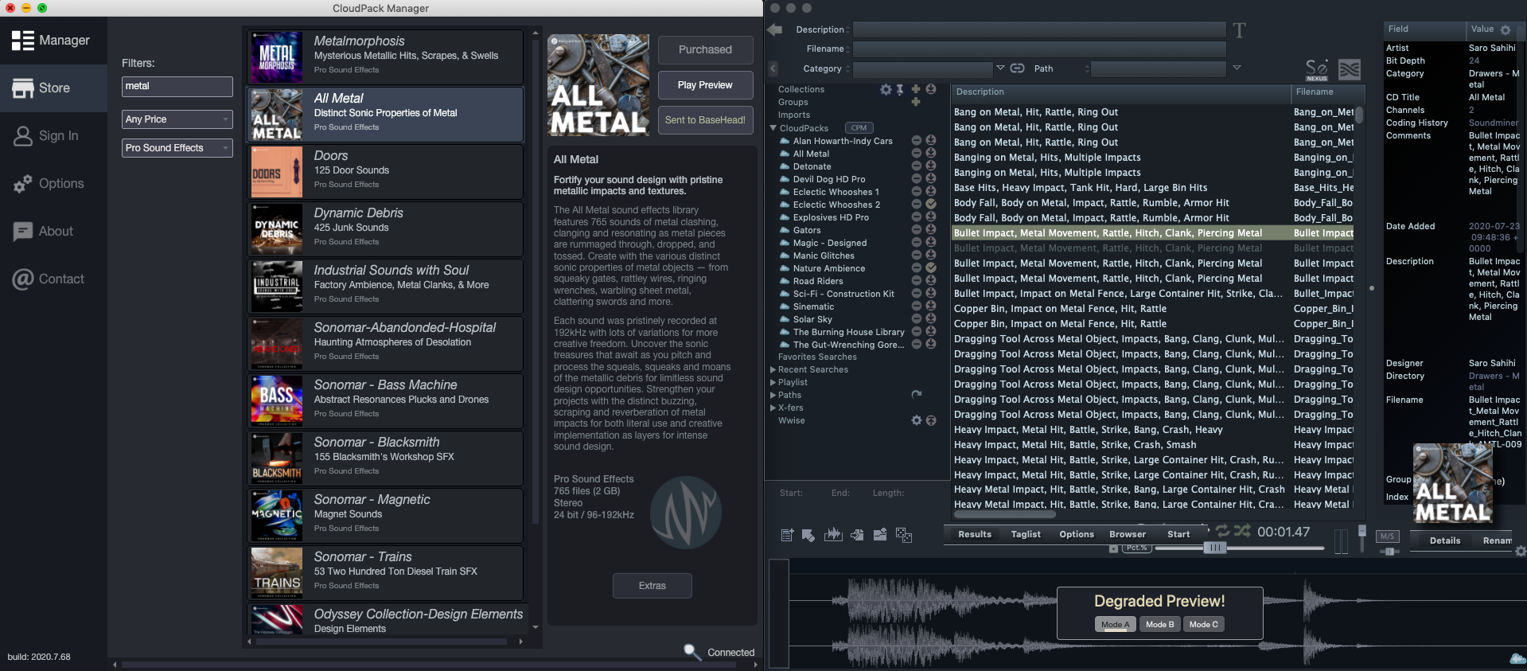Click the CPM button beside CloudPacks
The height and width of the screenshot is (671, 1527).
[x=859, y=127]
